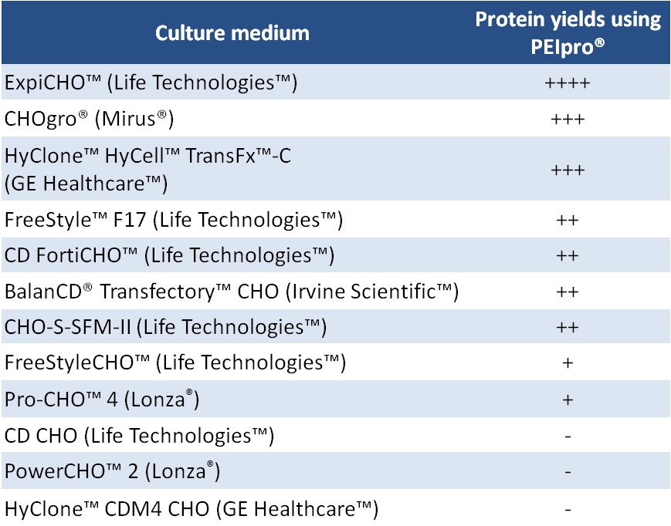Click the FreeStyleCHO (Life Technologies) cell
The width and height of the screenshot is (671, 526).
click(x=175, y=362)
